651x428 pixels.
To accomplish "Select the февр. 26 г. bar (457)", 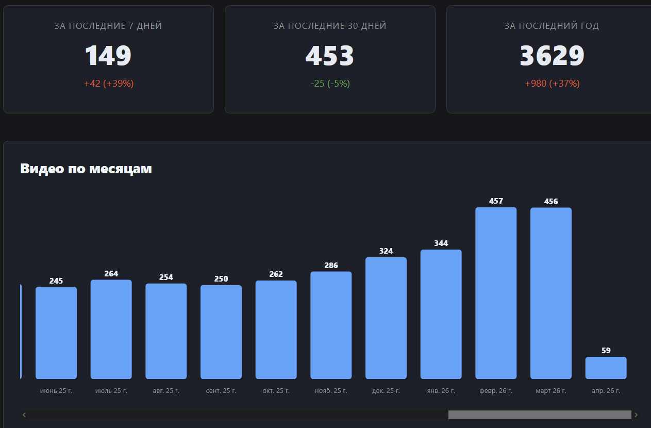I will (496, 293).
